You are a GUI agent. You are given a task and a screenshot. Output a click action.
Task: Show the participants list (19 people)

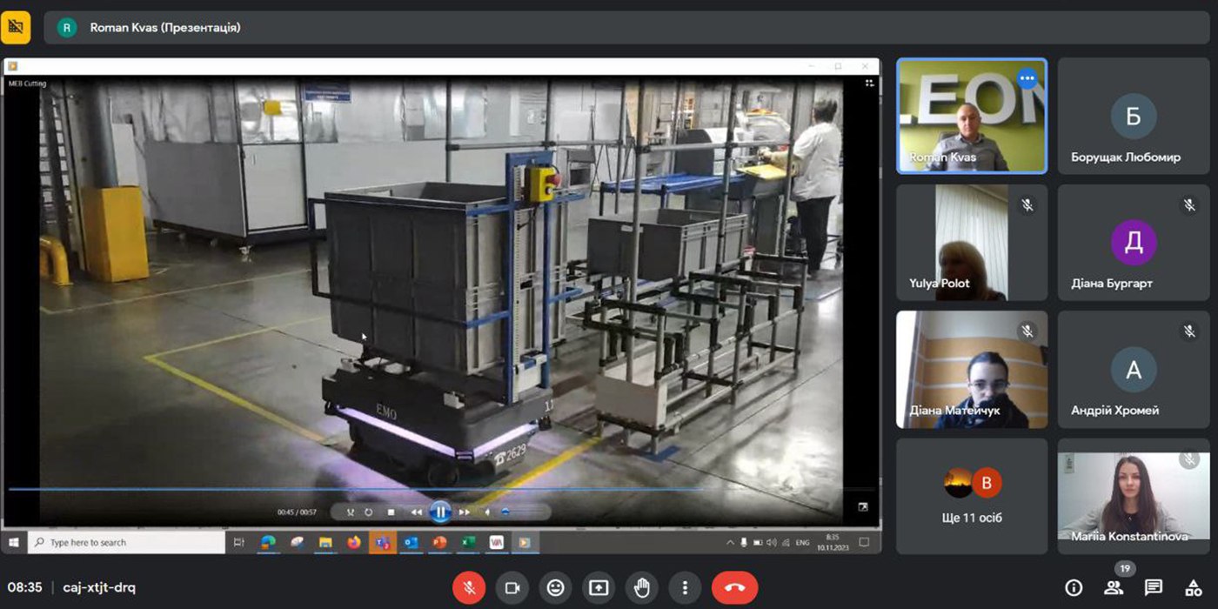pyautogui.click(x=1114, y=588)
